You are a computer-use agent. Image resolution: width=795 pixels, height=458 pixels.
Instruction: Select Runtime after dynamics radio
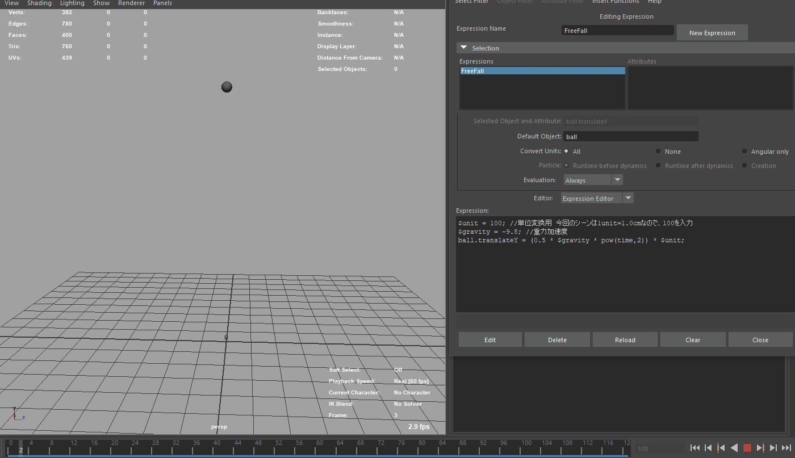pos(658,165)
